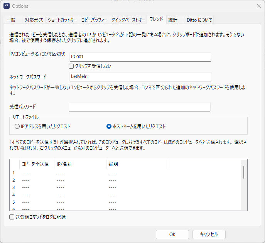Select row 2 in the friends list
Screen dimensions: 265x243
(125, 180)
